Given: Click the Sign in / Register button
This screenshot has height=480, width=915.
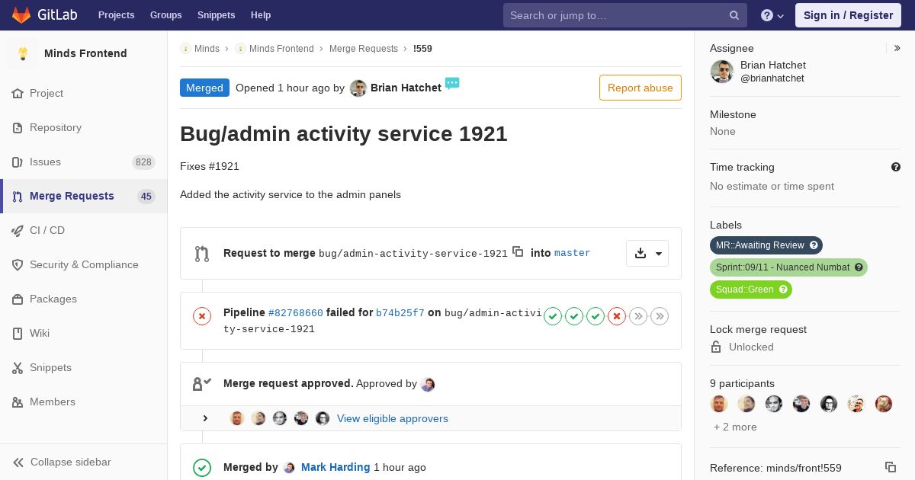Looking at the screenshot, I should (848, 15).
